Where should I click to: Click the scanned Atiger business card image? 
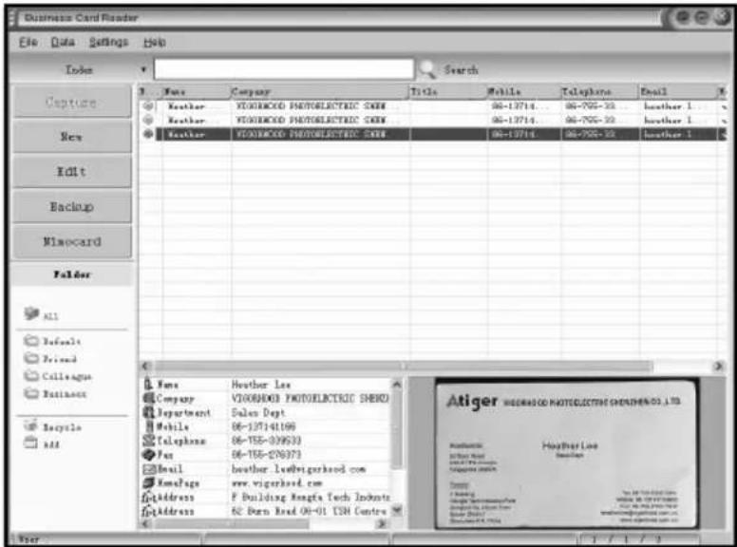tap(566, 454)
